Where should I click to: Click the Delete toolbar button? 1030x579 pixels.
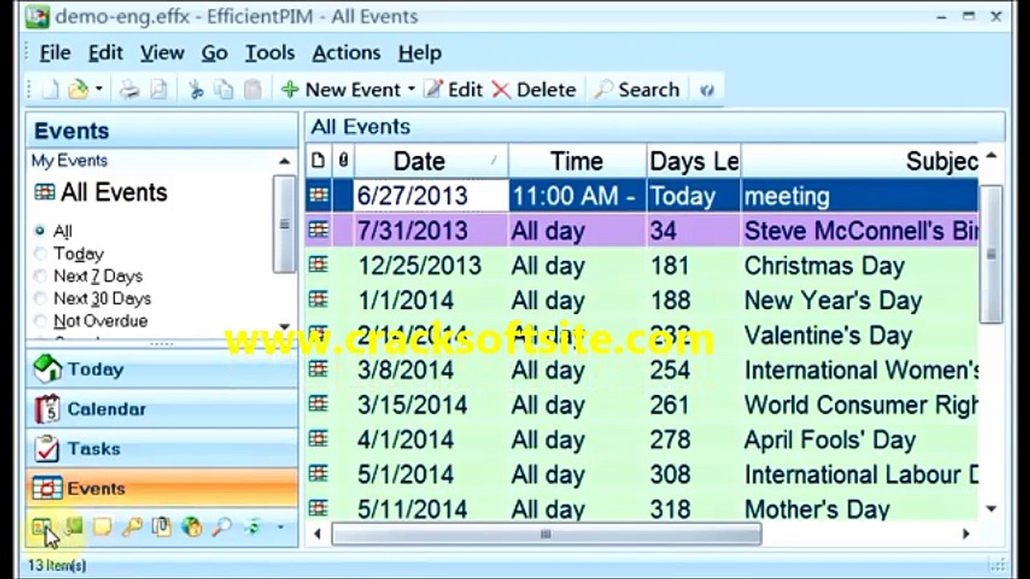tap(534, 89)
